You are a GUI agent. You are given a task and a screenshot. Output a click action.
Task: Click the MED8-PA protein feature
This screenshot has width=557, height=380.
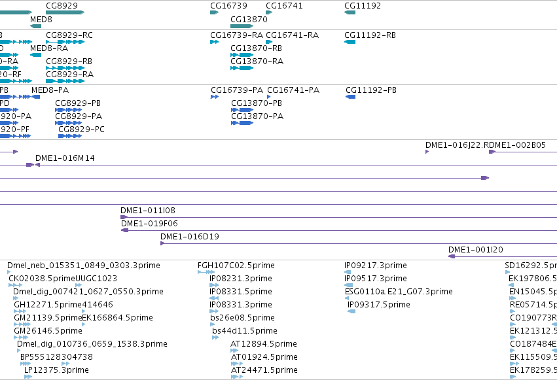pos(35,97)
